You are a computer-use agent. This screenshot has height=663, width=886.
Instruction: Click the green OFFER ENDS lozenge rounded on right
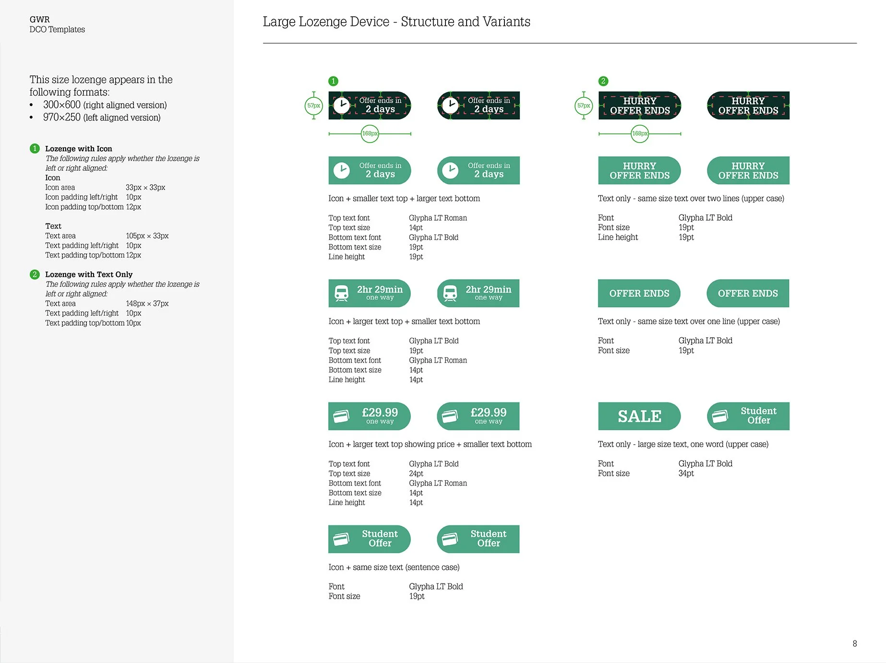point(639,293)
